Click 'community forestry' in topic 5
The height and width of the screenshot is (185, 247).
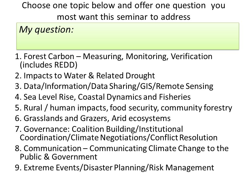(197, 108)
